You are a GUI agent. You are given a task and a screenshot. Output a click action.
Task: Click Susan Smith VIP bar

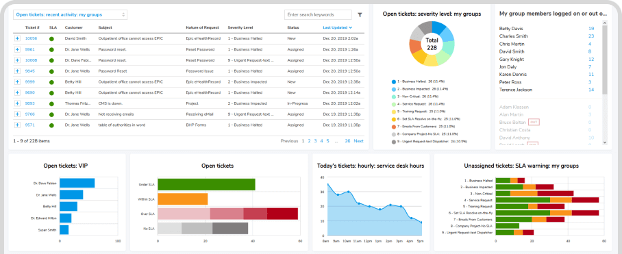click(64, 230)
